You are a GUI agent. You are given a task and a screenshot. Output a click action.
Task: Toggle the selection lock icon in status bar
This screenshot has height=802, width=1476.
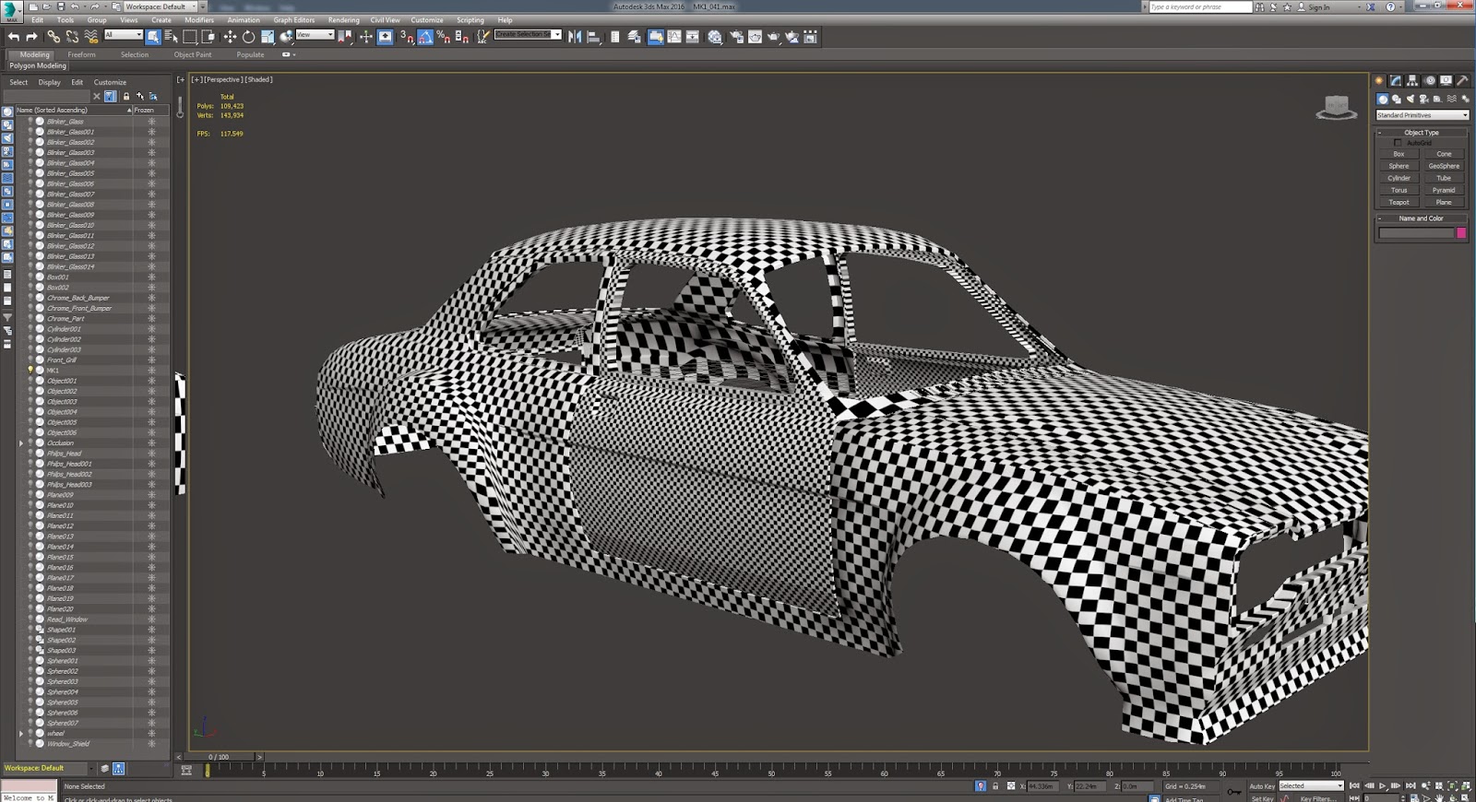coord(995,786)
